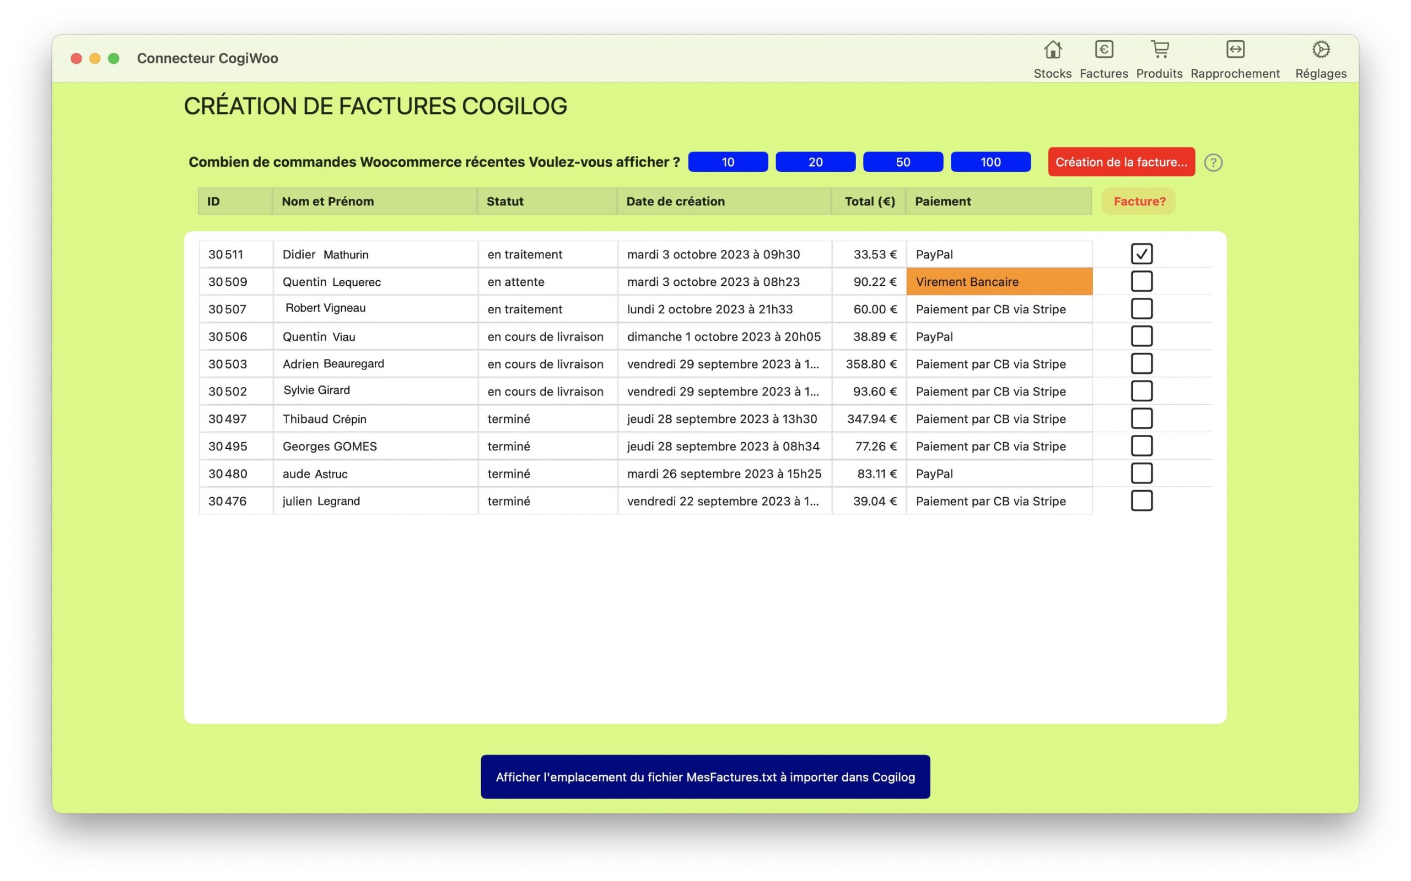Image resolution: width=1411 pixels, height=881 pixels.
Task: Select the date lundi 2 octobre 2023 à 21h33
Action: pos(724,309)
